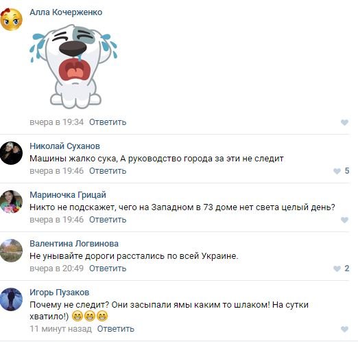This screenshot has width=358, height=342.
Task: Like Мариночка Грицай's comment heart
Action: 344,220
